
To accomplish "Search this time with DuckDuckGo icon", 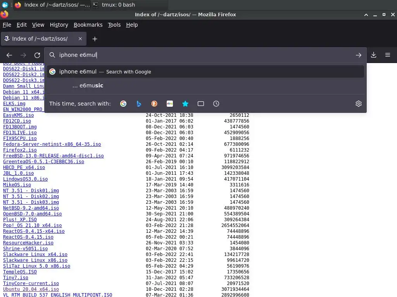I will 154,104.
